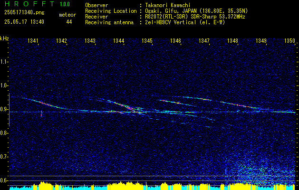Screen dimensions: 299x190
Task: Click time marker 1343
Action: point(90,40)
